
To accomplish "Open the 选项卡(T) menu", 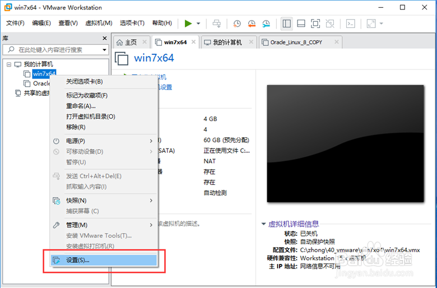I will (132, 23).
